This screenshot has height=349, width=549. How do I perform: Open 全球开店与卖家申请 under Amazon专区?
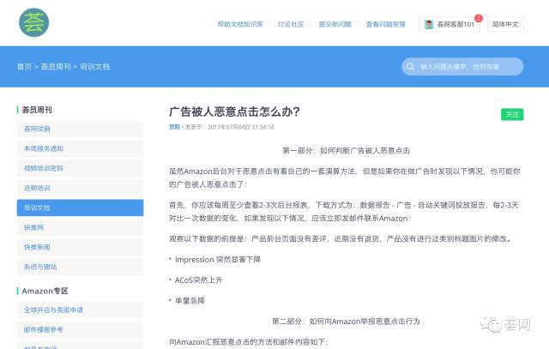point(80,310)
